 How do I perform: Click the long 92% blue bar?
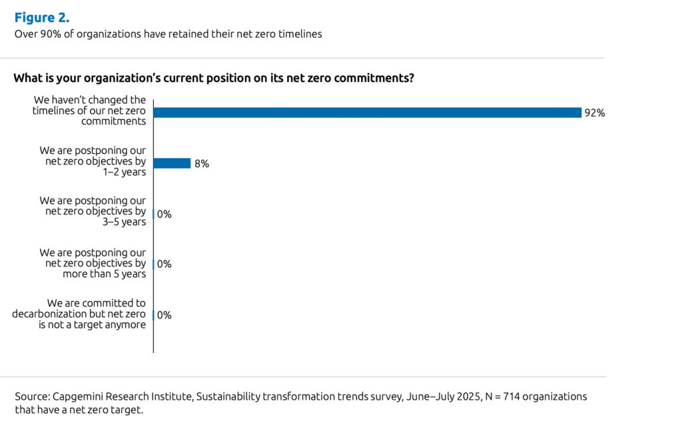[x=367, y=113]
